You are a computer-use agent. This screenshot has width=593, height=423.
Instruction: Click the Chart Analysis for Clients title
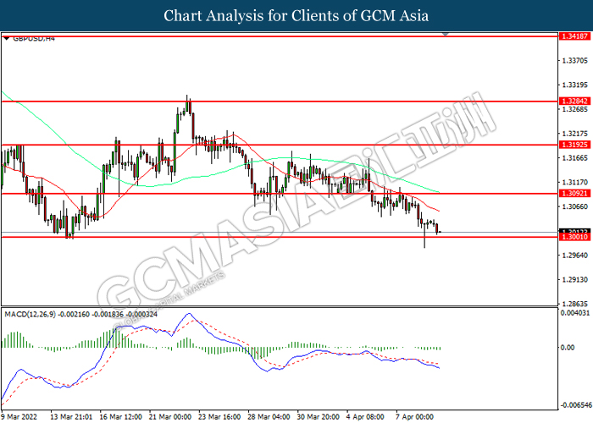(x=296, y=16)
